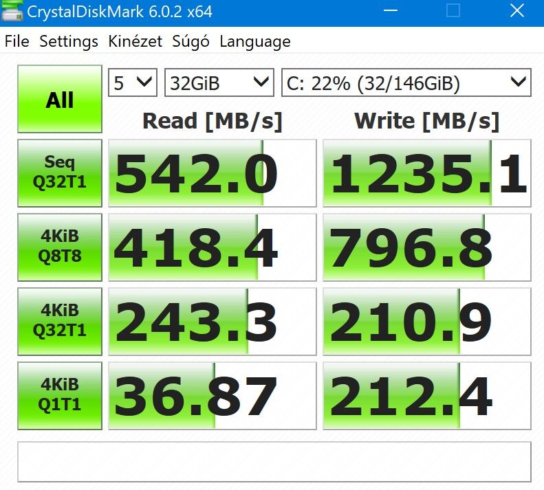Start the 4KiB Q1T1 test
The image size is (544, 490).
[x=60, y=396]
